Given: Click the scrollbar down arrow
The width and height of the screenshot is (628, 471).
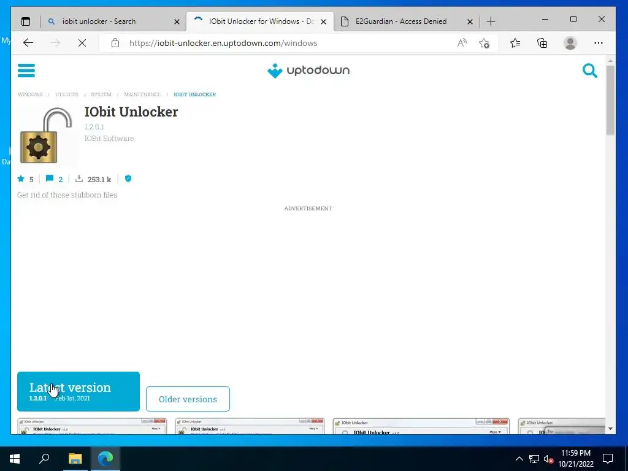Looking at the screenshot, I should coord(610,429).
